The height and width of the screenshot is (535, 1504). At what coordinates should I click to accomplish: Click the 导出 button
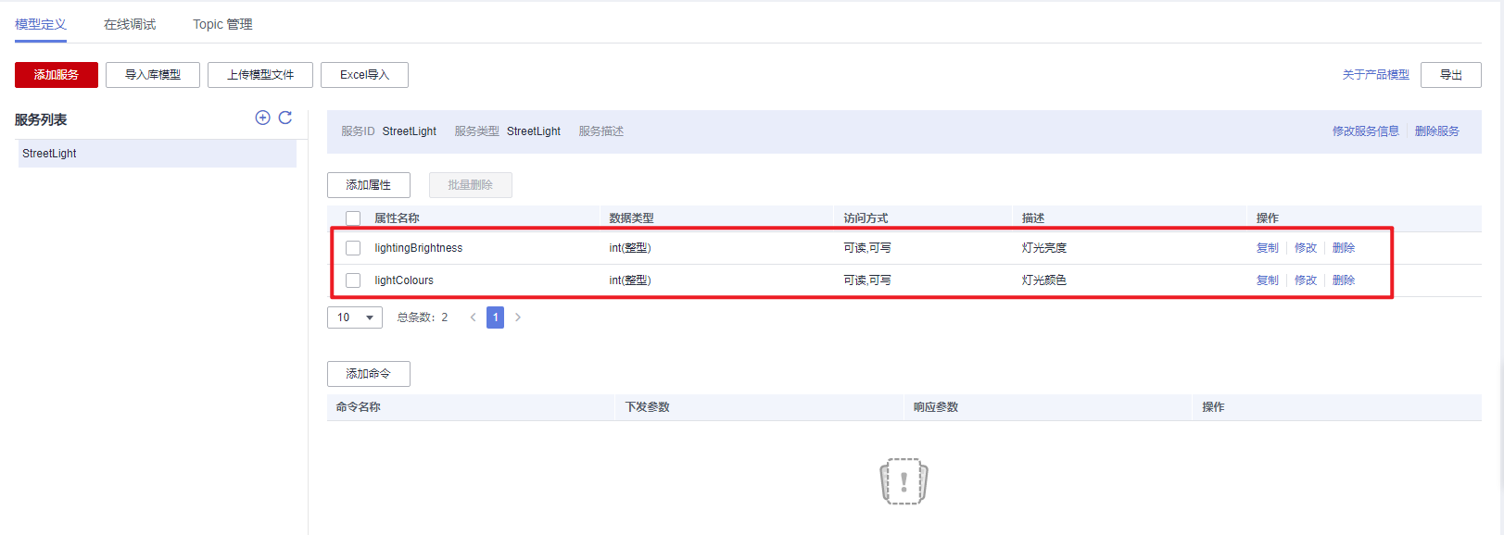1451,75
